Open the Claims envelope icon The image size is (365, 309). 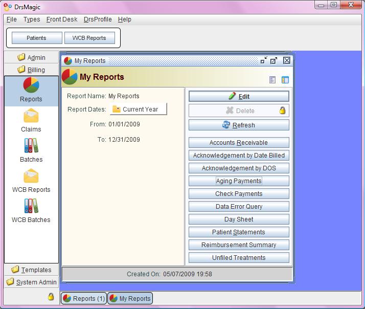point(31,116)
